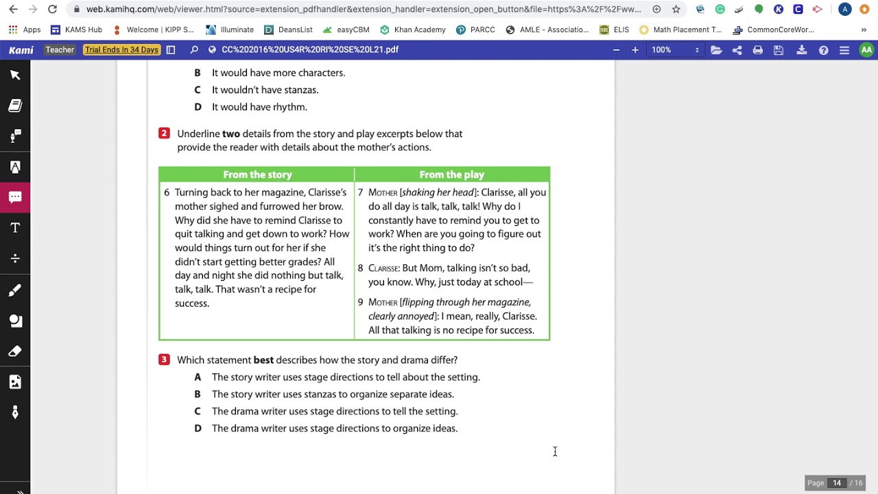
Task: Open the AA user account avatar
Action: coord(866,50)
